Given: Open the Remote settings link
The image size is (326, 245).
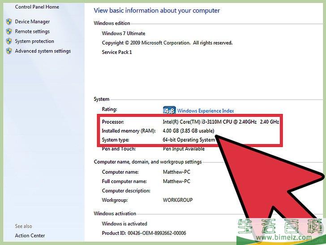Looking at the screenshot, I should 32,31.
